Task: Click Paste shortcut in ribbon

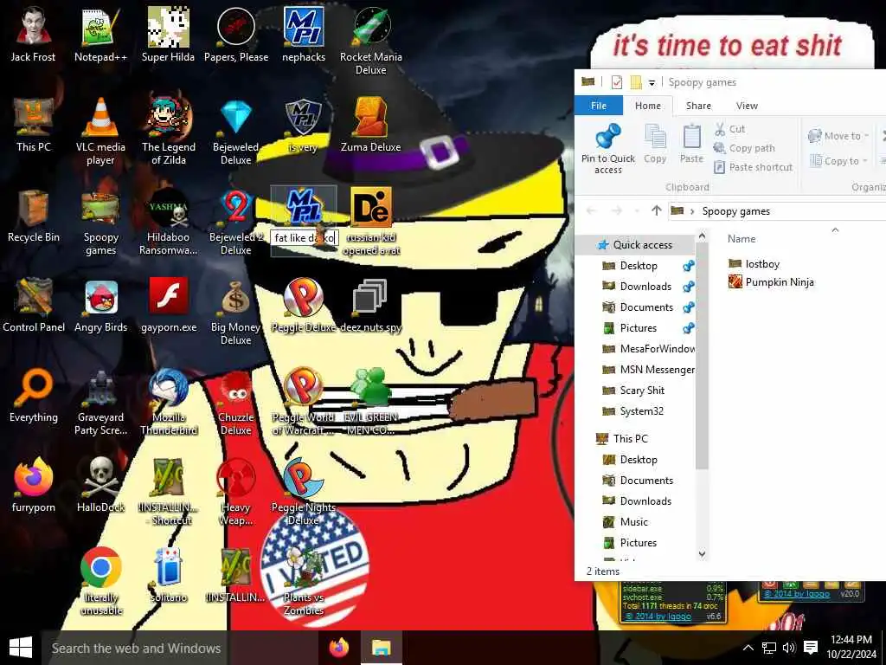Action: pos(754,167)
